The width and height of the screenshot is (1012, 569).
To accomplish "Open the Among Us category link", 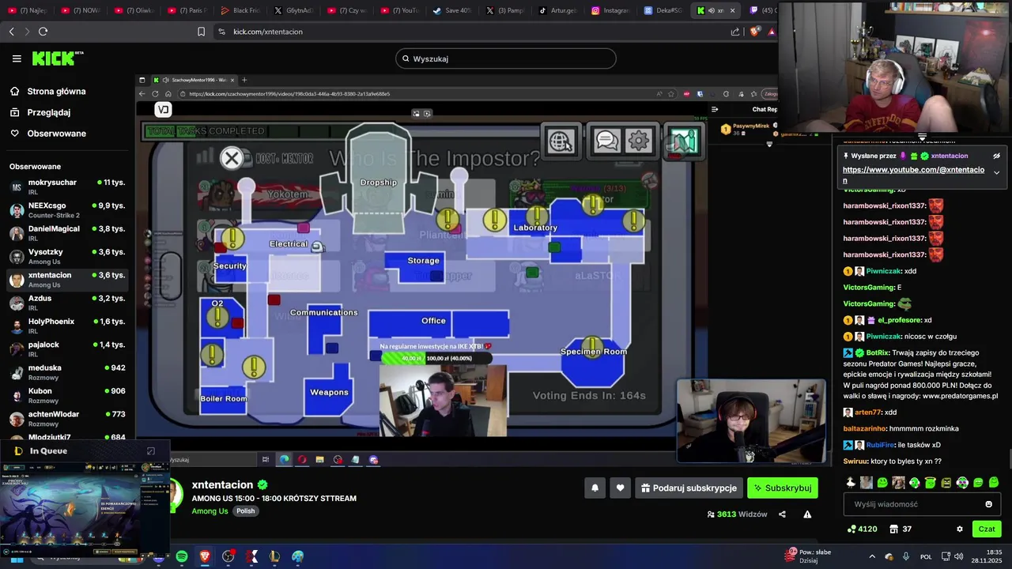I will (210, 511).
